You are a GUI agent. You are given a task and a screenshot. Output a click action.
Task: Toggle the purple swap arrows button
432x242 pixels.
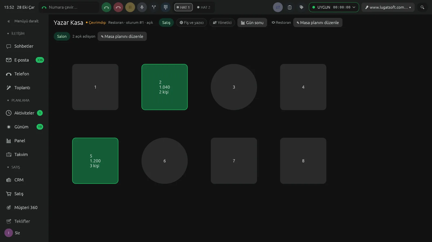[x=278, y=7]
